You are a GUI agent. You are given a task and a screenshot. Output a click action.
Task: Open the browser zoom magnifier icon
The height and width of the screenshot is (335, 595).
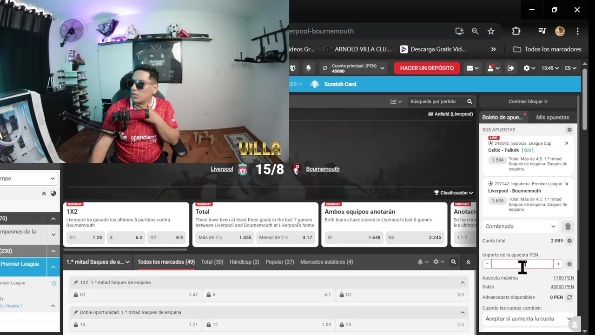click(x=475, y=31)
